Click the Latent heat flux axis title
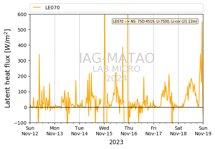The width and height of the screenshot is (215, 149). [8, 68]
